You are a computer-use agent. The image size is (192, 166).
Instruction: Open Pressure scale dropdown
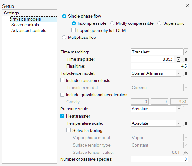pyautogui.click(x=156, y=109)
